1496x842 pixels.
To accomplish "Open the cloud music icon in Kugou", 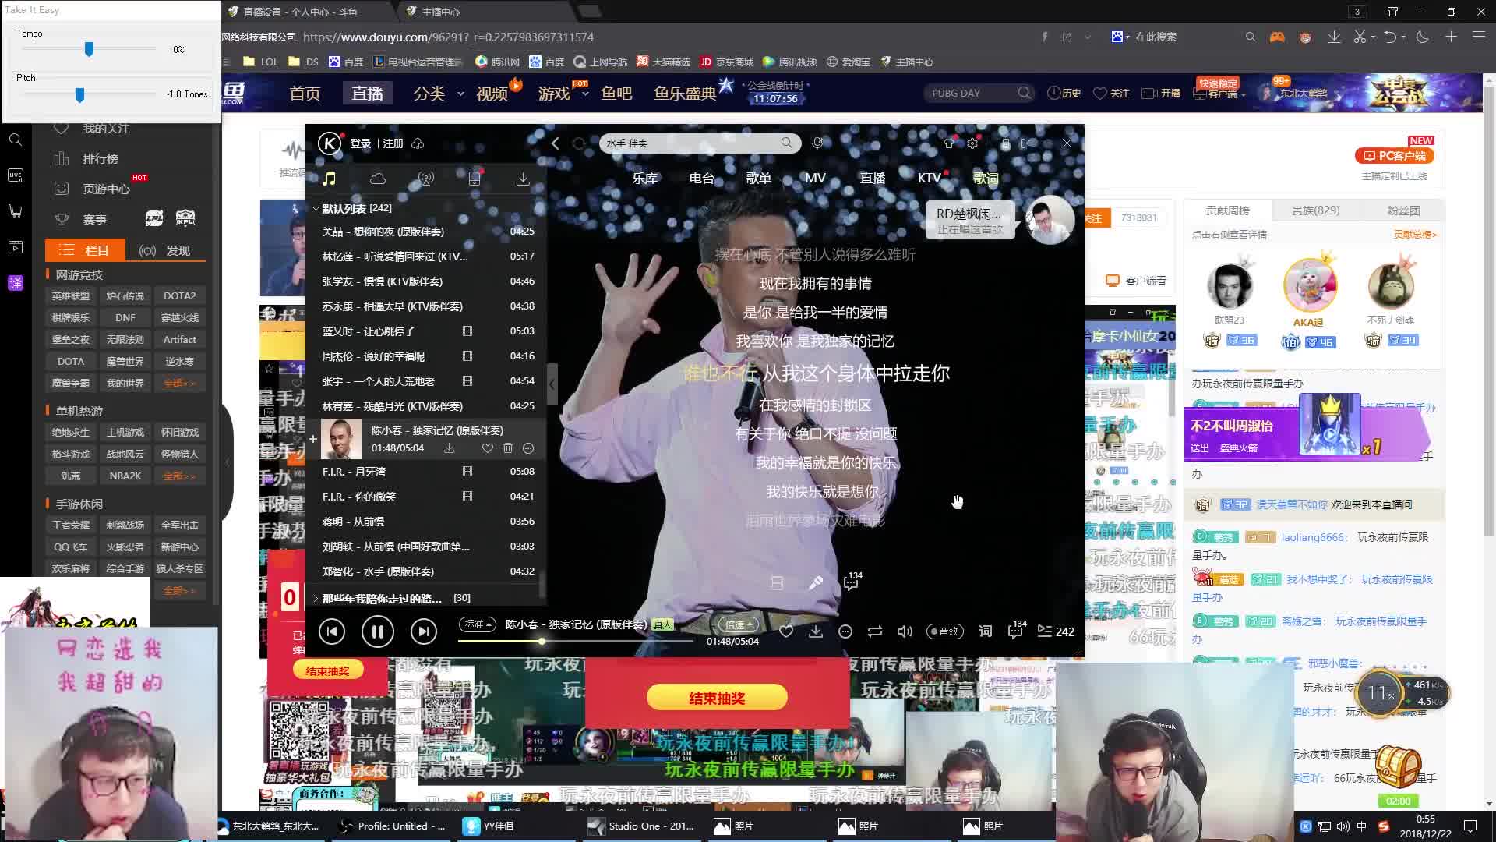I will (378, 179).
